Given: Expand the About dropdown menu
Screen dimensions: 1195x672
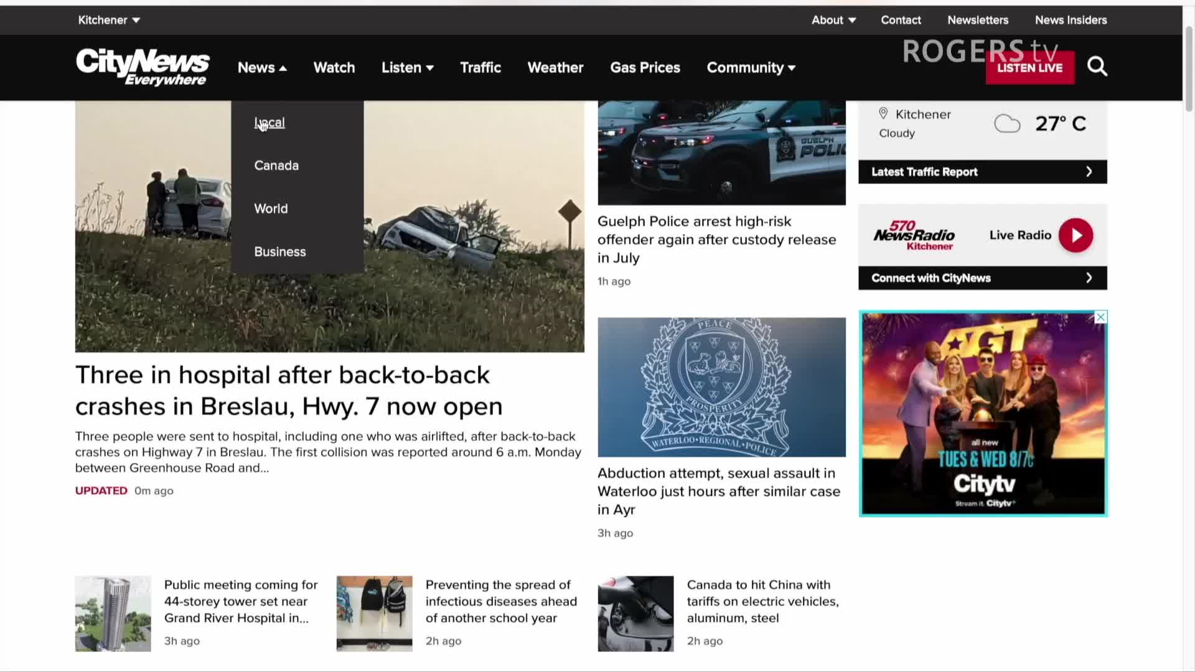Looking at the screenshot, I should [833, 20].
